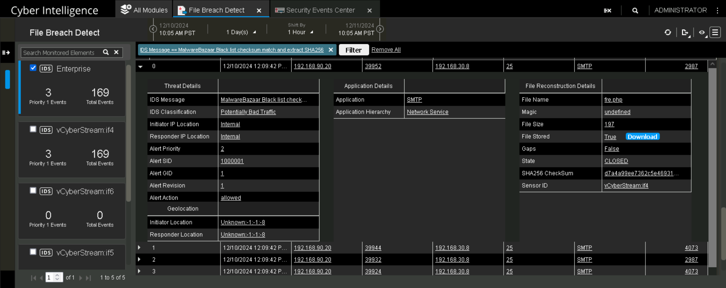
Task: Clear the Search Monitored Elements field
Action: pyautogui.click(x=116, y=52)
